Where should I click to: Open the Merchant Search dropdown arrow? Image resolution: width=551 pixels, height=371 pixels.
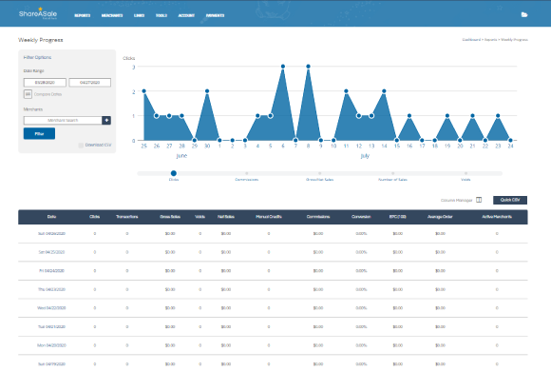pyautogui.click(x=106, y=121)
